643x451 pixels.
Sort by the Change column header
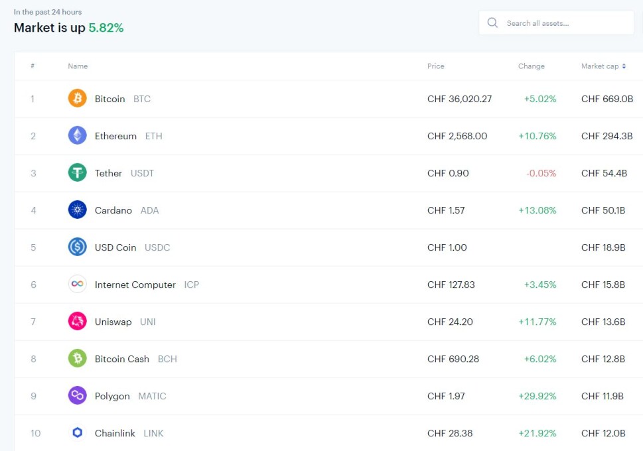(531, 66)
